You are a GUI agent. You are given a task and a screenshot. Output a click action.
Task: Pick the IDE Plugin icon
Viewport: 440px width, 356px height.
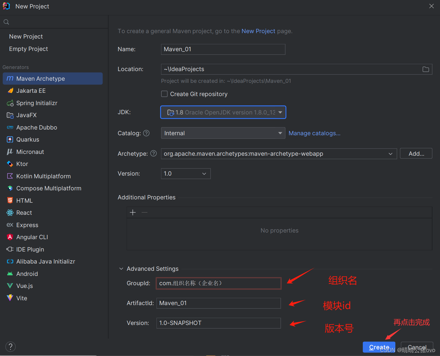pyautogui.click(x=10, y=249)
